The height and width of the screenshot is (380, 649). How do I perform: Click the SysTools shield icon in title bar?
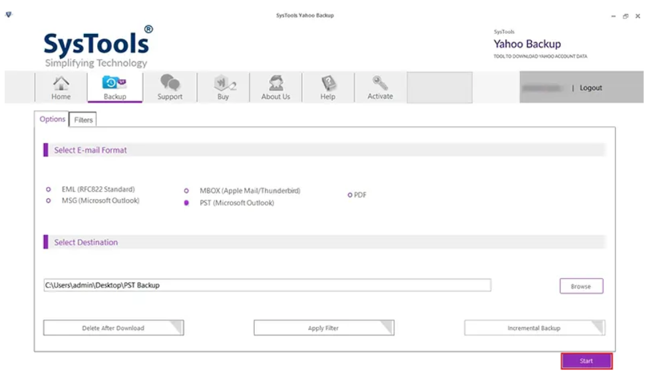click(x=9, y=15)
